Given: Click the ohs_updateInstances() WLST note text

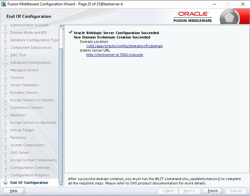Looking at the screenshot, I should [154, 181].
